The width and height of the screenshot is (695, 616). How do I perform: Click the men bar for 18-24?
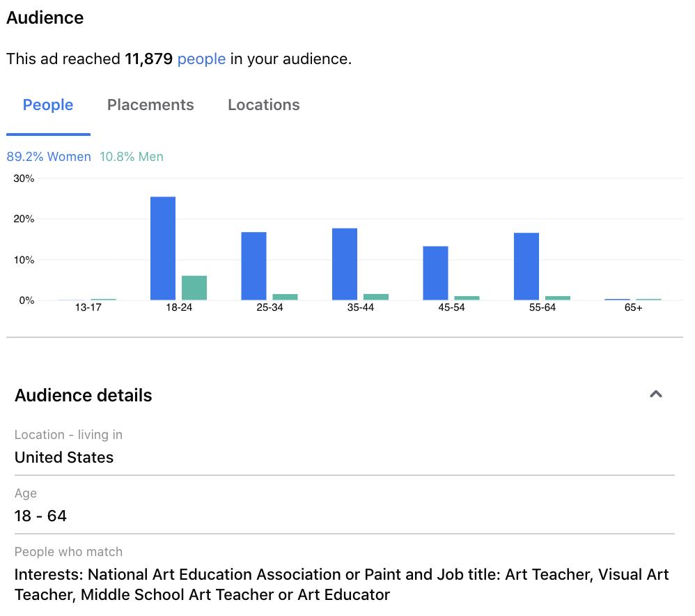point(194,288)
